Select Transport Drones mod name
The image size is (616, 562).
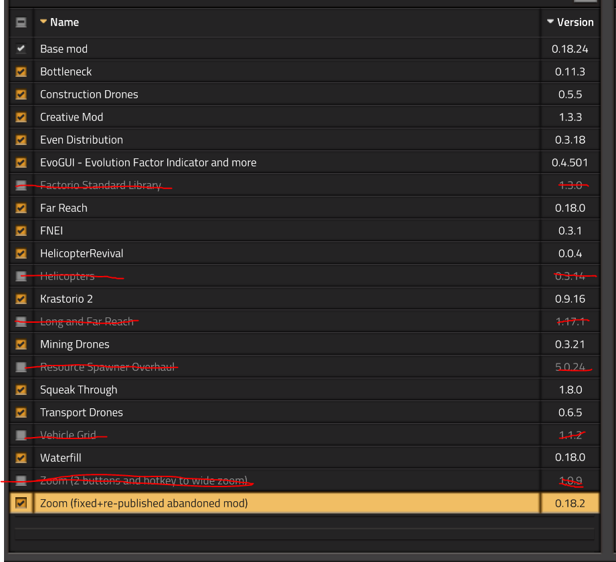coord(82,413)
